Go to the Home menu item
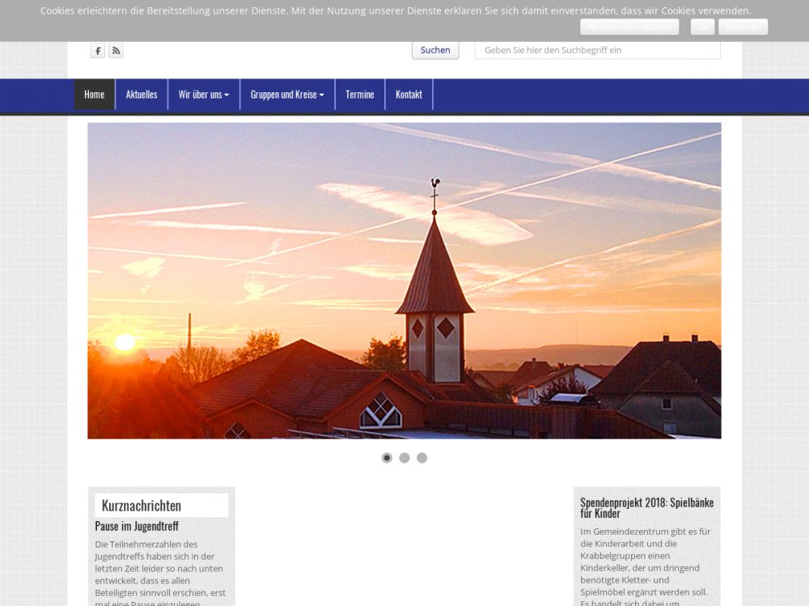The image size is (809, 606). tap(94, 95)
